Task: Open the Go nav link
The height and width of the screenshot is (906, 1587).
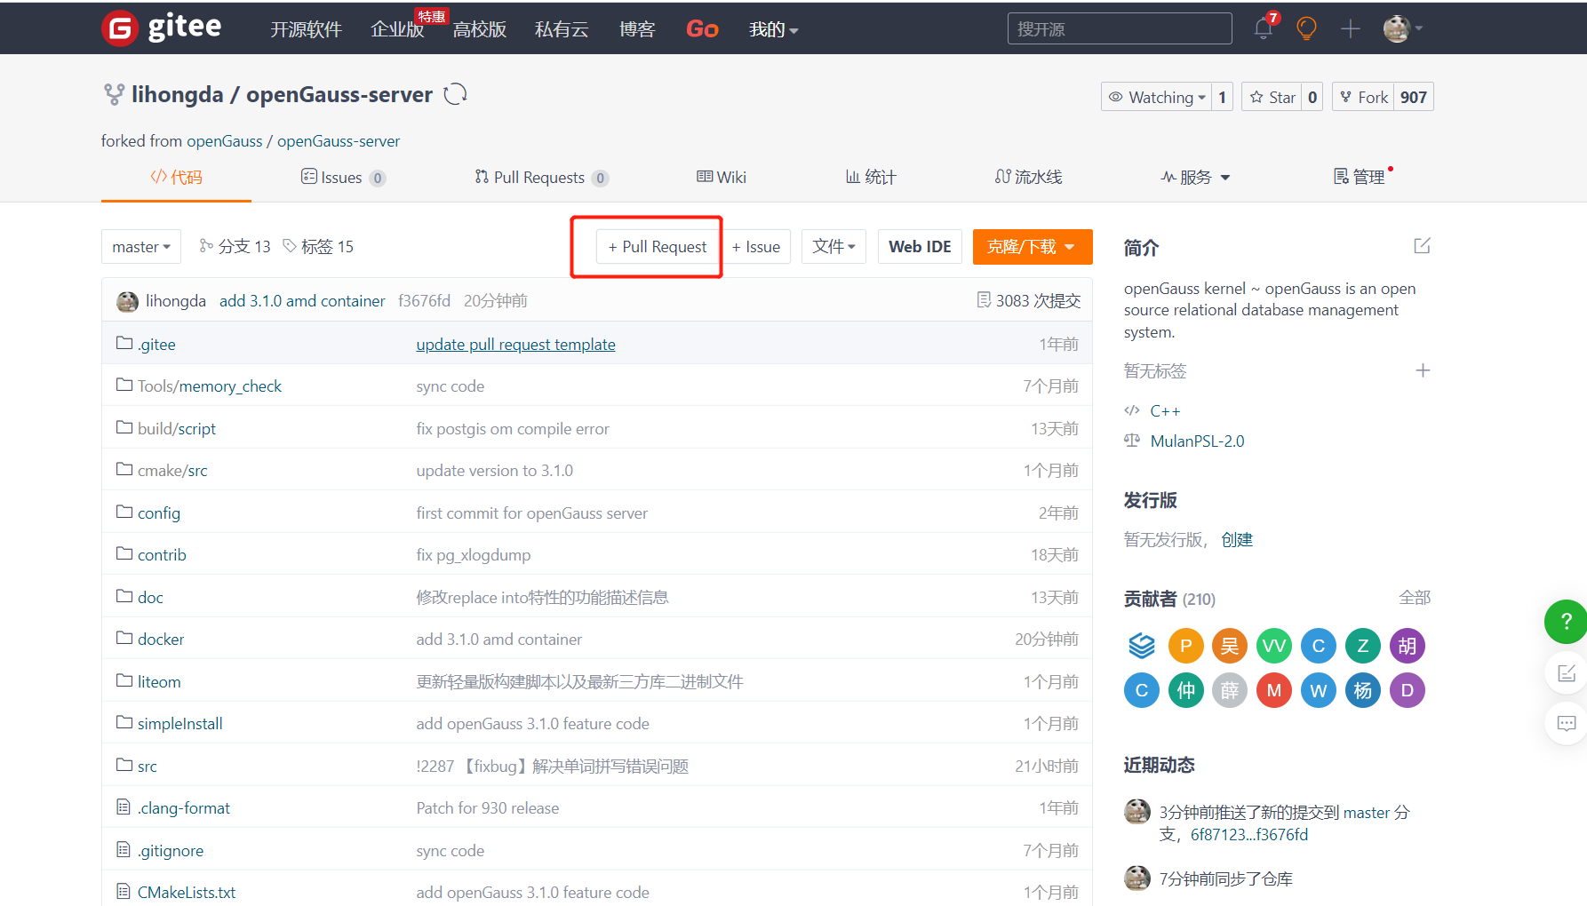Action: (702, 29)
